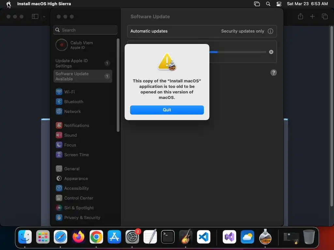Click the Automatic updates label
334x250 pixels.
pos(149,31)
